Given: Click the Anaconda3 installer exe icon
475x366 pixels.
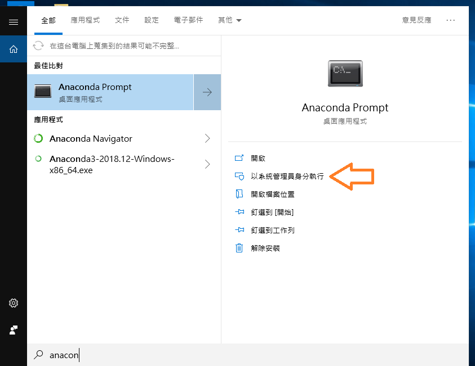Looking at the screenshot, I should 38,159.
